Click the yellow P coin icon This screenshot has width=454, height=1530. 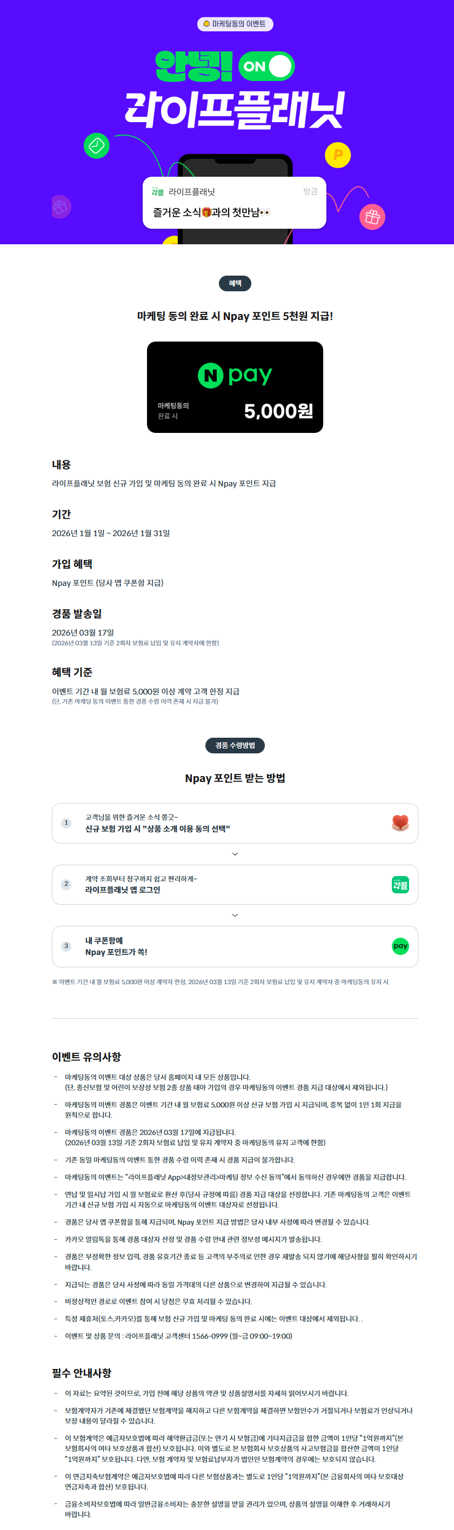pos(338,155)
